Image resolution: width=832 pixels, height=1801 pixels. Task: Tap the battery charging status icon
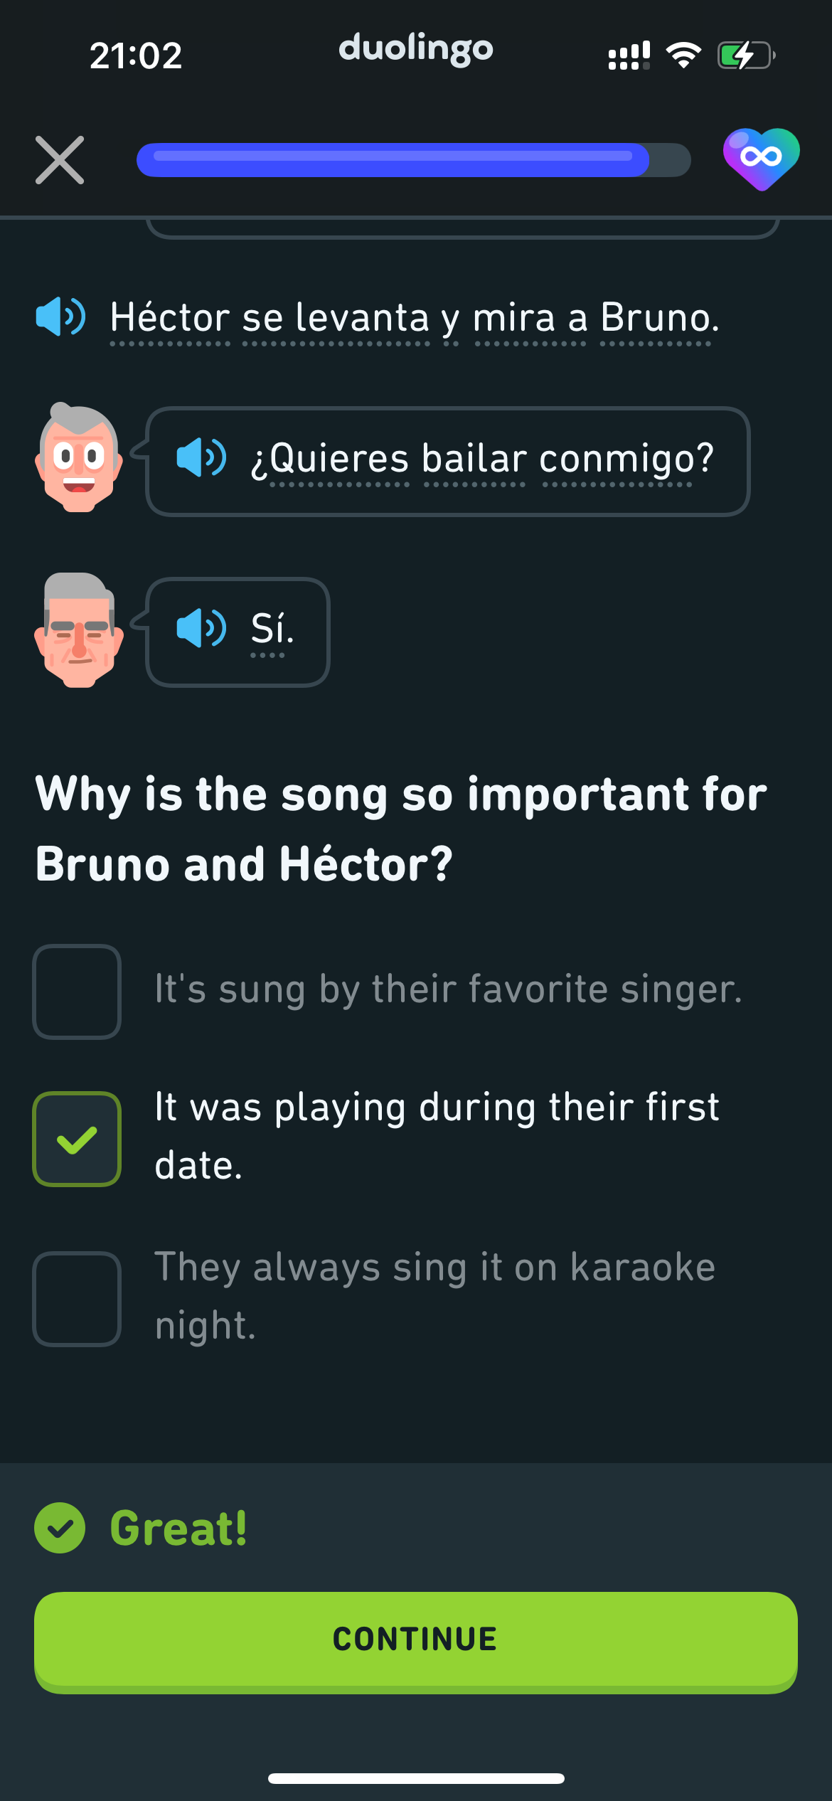[x=745, y=55]
